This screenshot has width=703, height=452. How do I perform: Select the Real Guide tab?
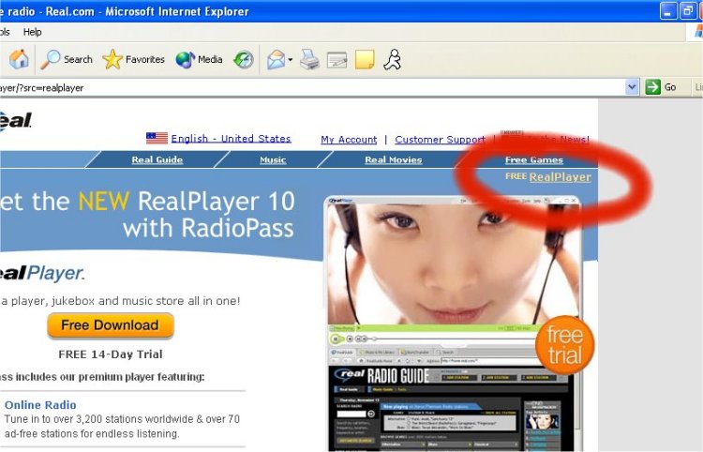tap(157, 159)
